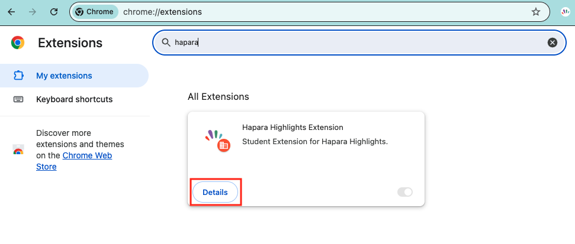The height and width of the screenshot is (244, 575).
Task: Open the Keyboard shortcuts section
Action: click(74, 99)
